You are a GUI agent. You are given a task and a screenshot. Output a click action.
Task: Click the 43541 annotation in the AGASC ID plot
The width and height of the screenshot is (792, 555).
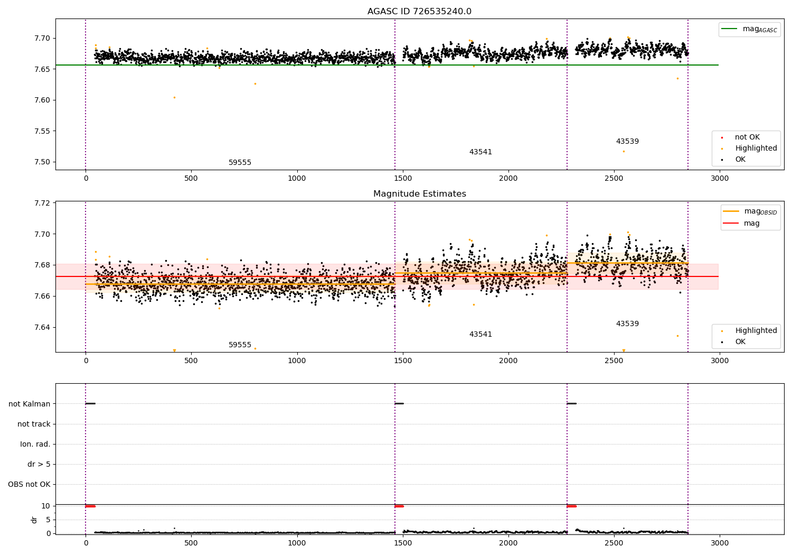coord(480,152)
